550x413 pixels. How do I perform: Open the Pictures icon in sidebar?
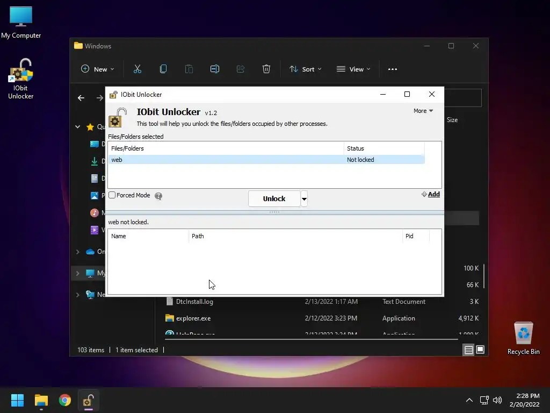[95, 196]
